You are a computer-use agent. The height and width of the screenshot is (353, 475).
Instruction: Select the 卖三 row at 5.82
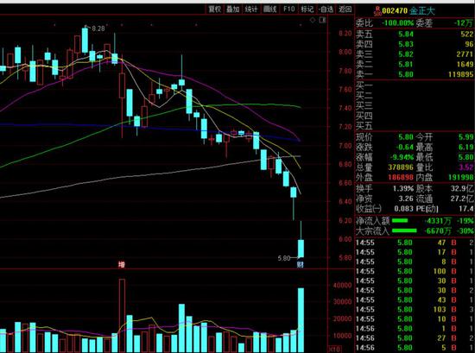click(415, 54)
